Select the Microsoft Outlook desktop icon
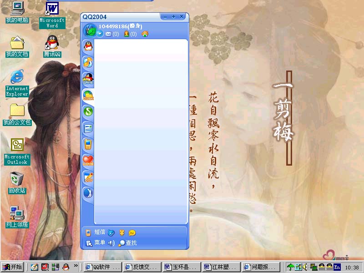Viewport: 364px width, 273px height. (17, 152)
